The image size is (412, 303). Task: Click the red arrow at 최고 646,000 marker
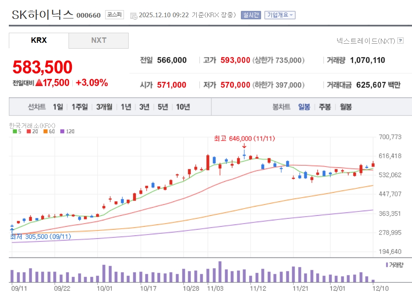click(244, 146)
